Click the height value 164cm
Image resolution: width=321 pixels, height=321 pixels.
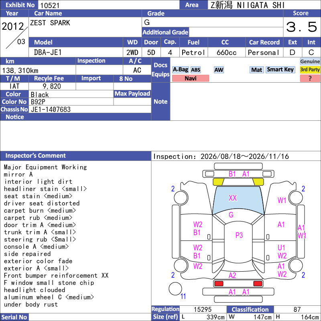click(310, 317)
